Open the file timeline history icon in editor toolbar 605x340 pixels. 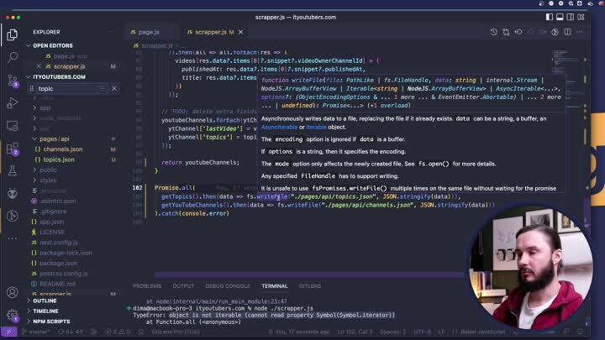494,32
